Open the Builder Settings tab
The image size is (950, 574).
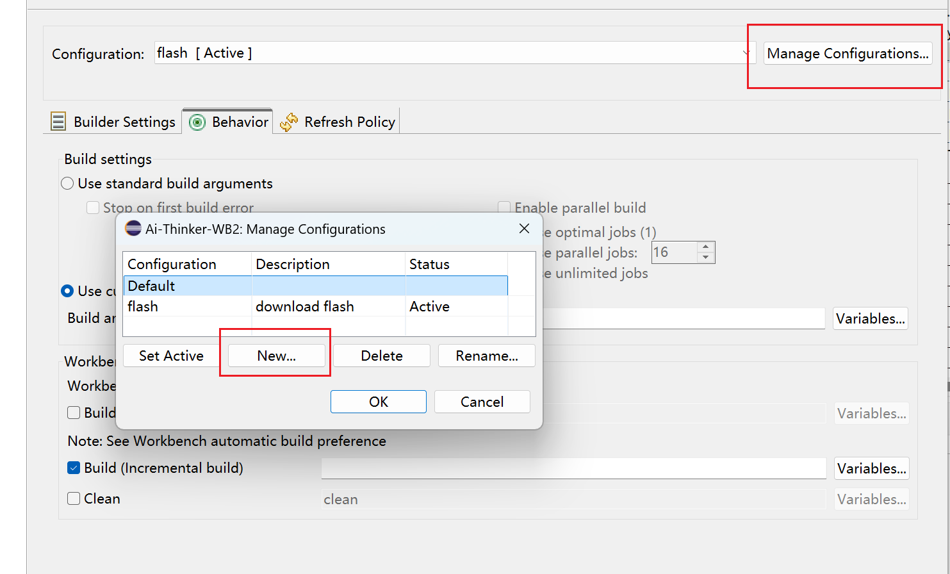[113, 122]
